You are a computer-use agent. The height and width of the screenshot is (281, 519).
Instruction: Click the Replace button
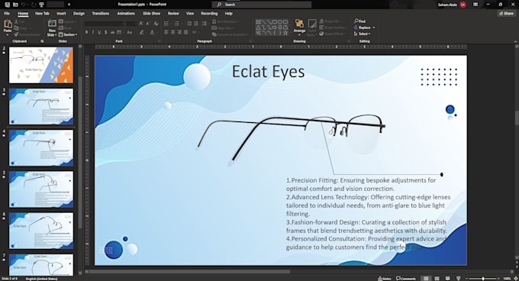tap(362, 27)
